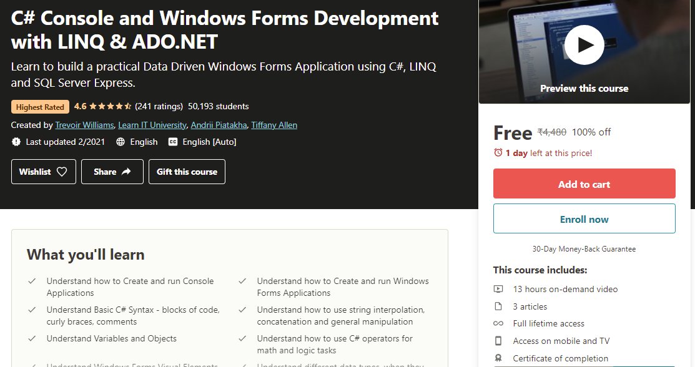
Task: Click 30-Day Money-Back Guarantee text
Action: [584, 249]
